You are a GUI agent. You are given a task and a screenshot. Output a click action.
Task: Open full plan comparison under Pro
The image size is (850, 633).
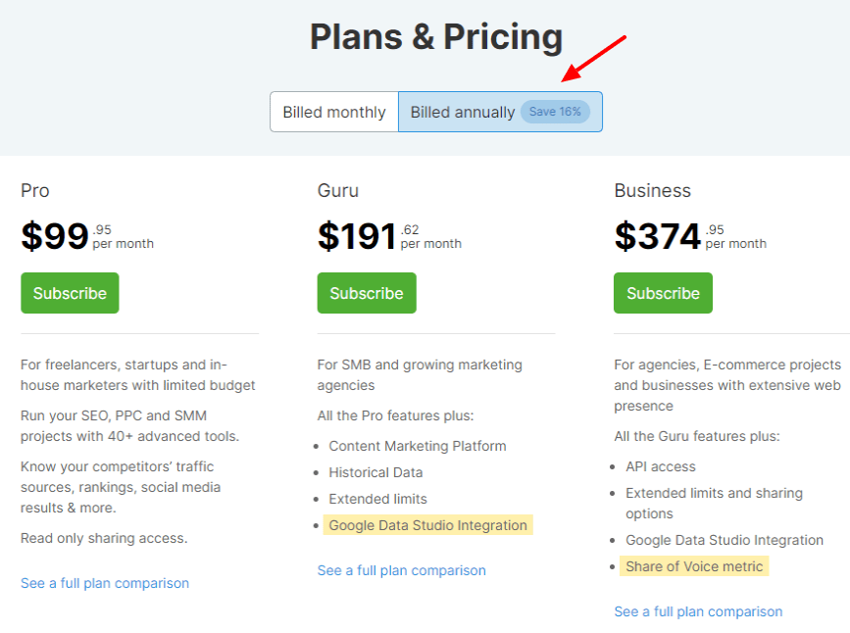[x=105, y=583]
